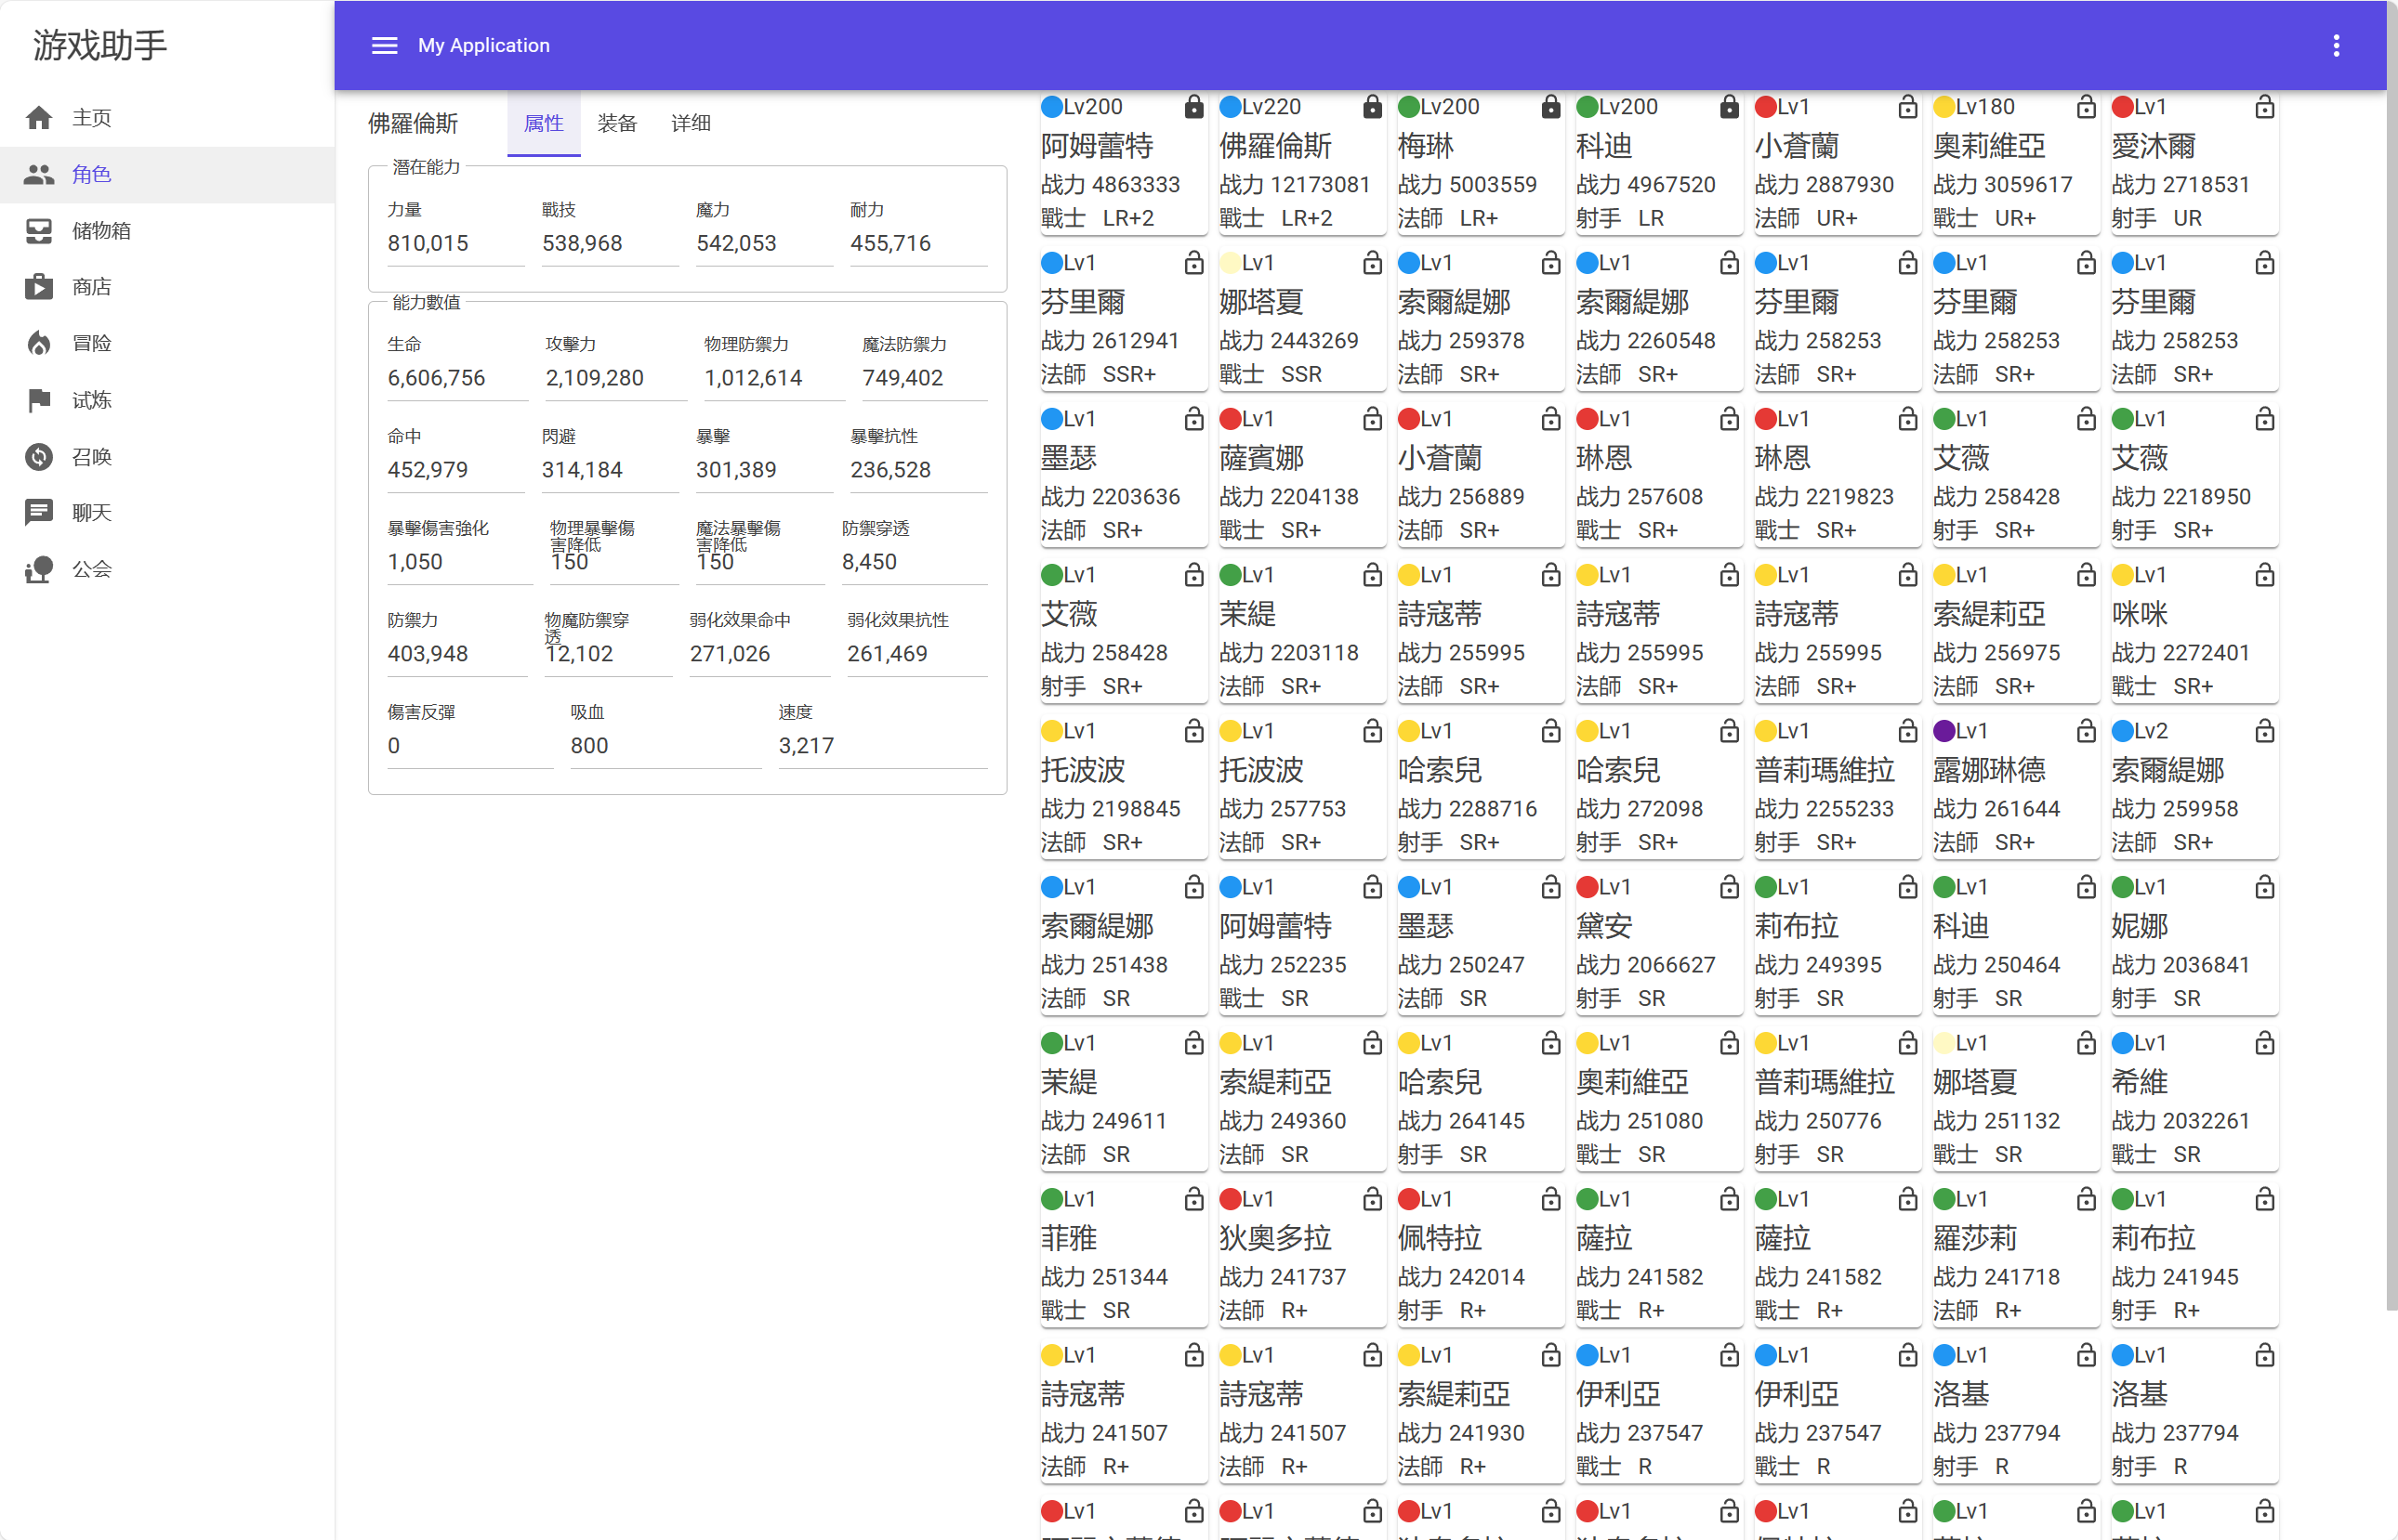The height and width of the screenshot is (1540, 2398).
Task: Unlock toggle on 小蒼蘭 UR+ card
Action: pos(1907,107)
